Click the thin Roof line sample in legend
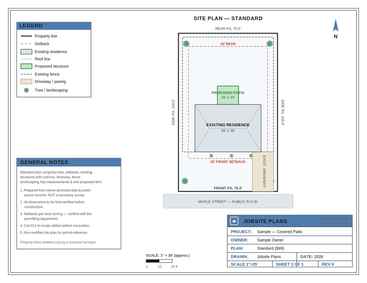The height and width of the screenshot is (283, 367). point(26,59)
